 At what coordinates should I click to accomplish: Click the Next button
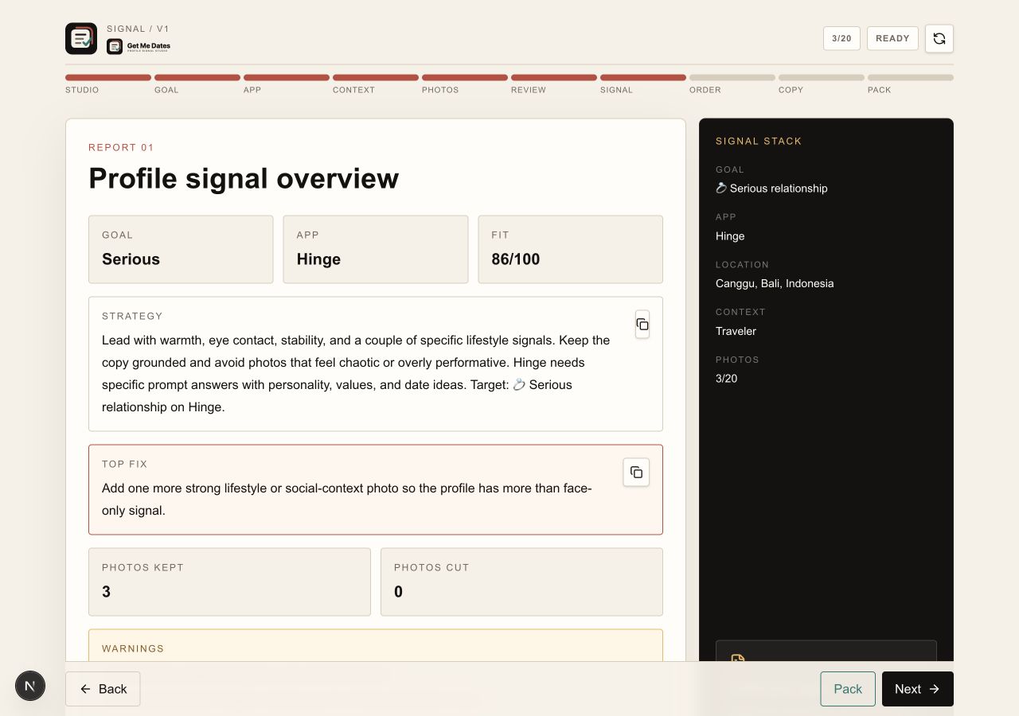pyautogui.click(x=918, y=689)
